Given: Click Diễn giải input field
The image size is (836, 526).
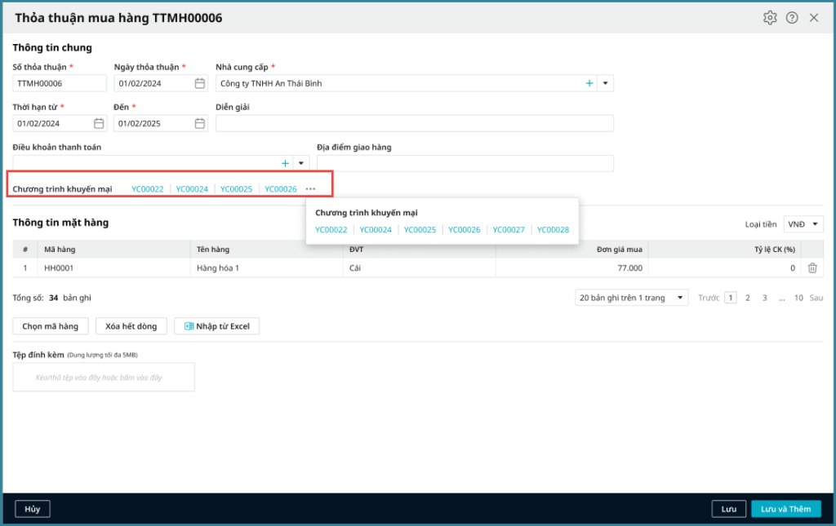Looking at the screenshot, I should click(x=414, y=123).
